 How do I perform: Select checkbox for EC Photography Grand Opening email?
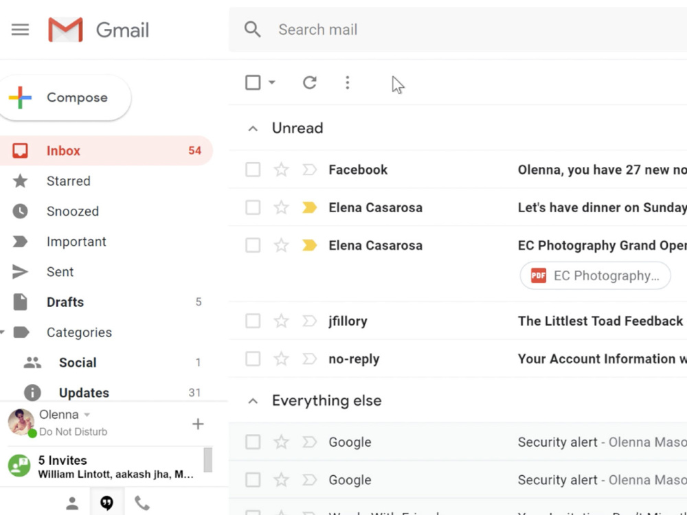[x=253, y=245]
